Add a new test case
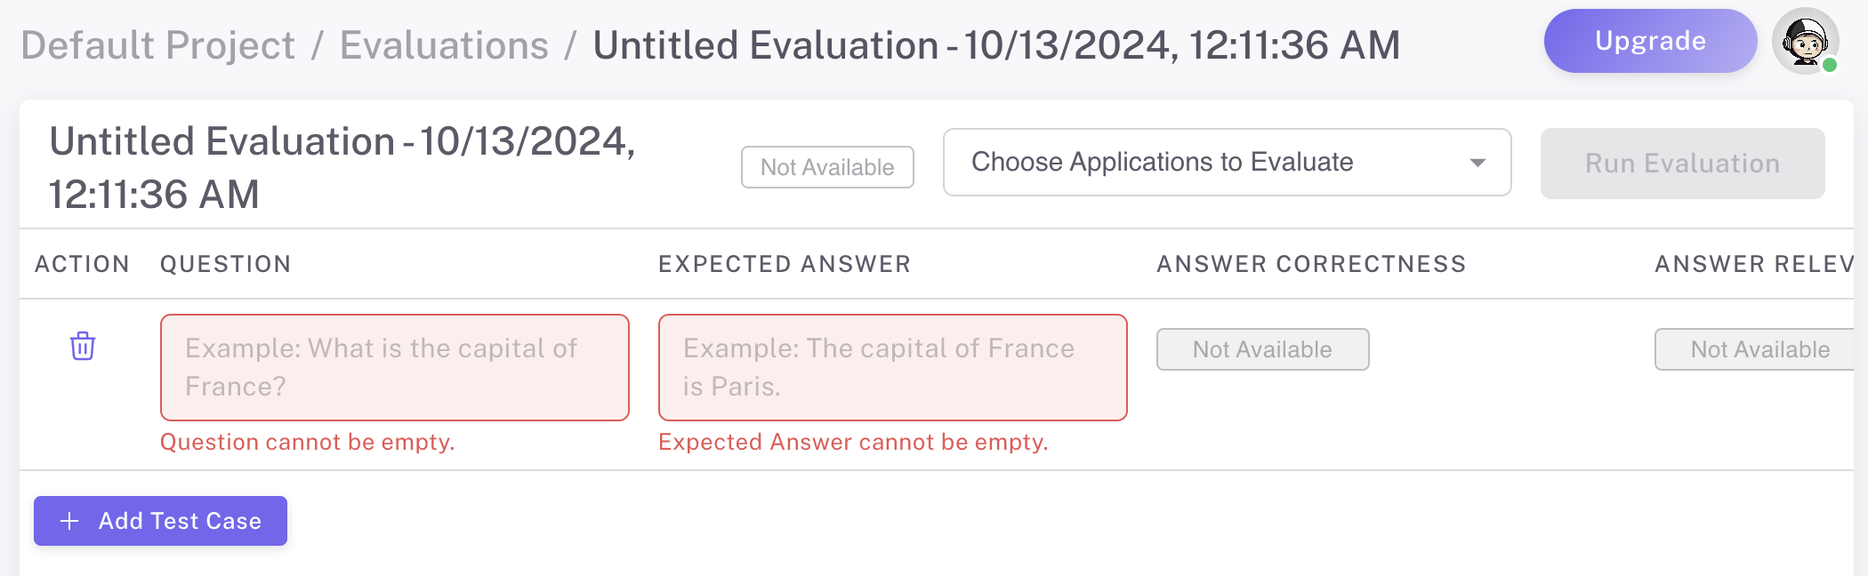 [x=160, y=521]
